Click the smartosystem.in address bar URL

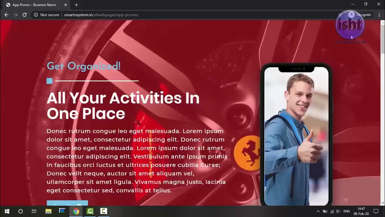coord(101,15)
